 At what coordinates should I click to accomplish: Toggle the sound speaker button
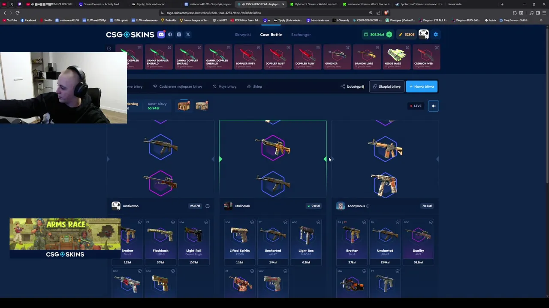(x=433, y=106)
